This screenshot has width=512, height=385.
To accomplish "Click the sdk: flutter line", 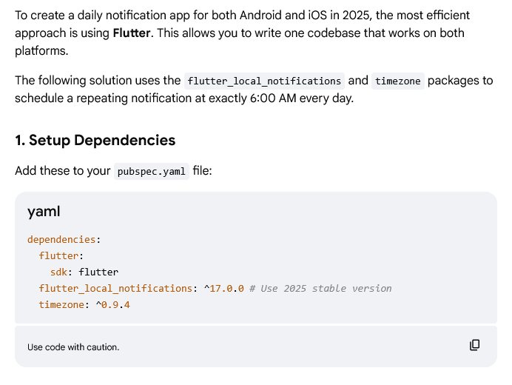I will pyautogui.click(x=84, y=272).
